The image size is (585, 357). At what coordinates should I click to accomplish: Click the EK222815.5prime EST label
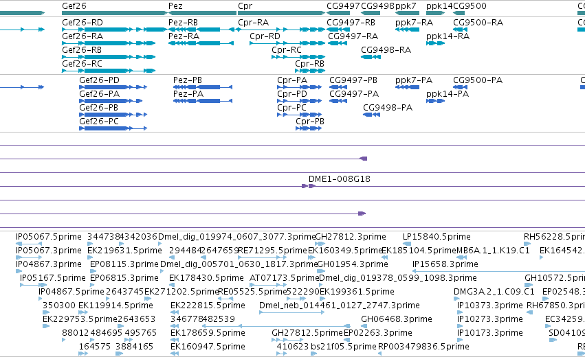(208, 306)
